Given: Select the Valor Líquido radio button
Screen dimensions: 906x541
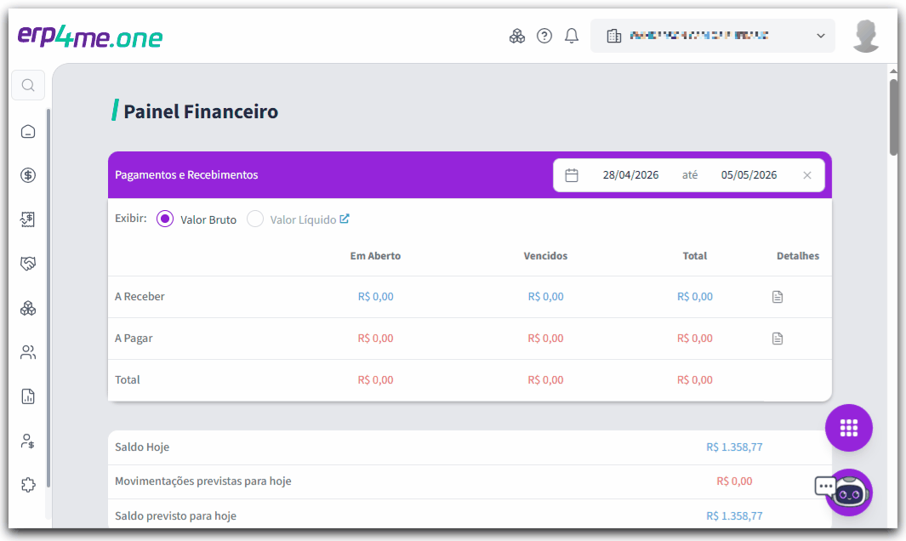Looking at the screenshot, I should pos(255,219).
